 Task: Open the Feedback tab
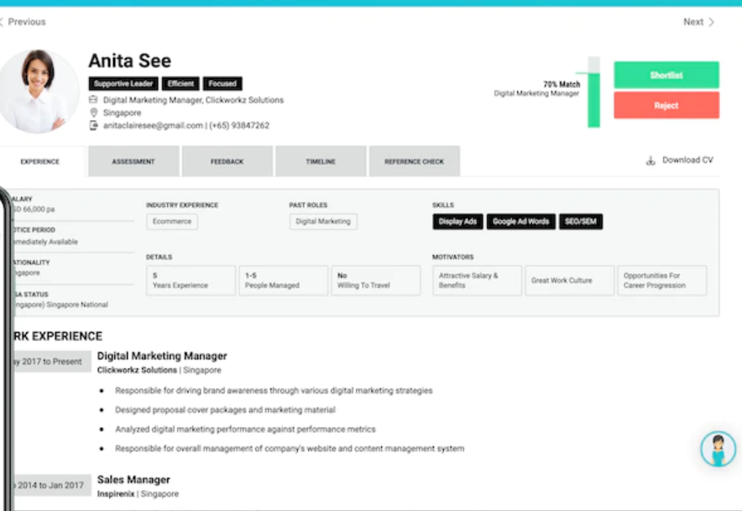point(227,161)
